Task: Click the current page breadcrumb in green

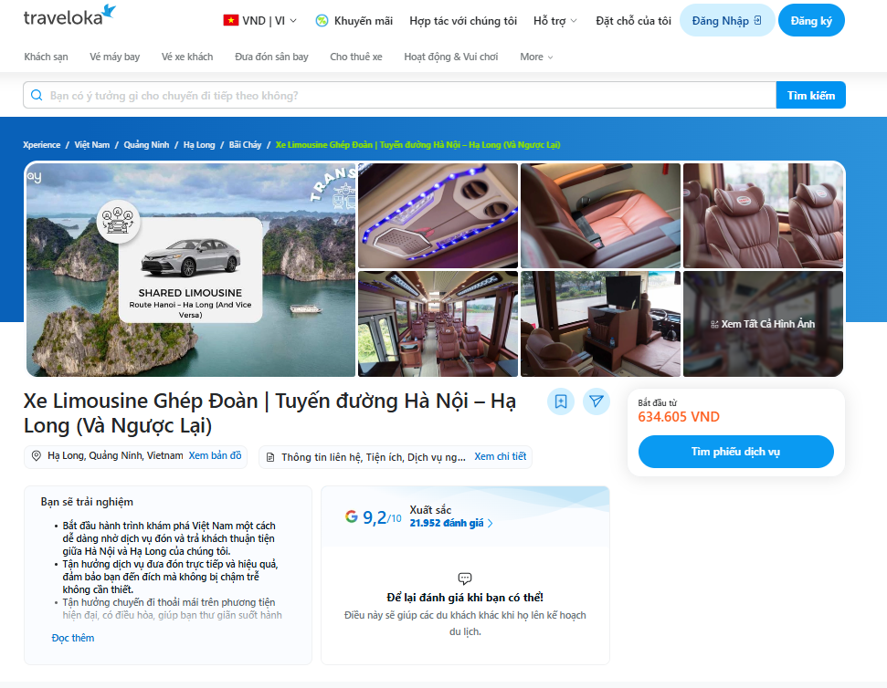Action: [x=418, y=144]
